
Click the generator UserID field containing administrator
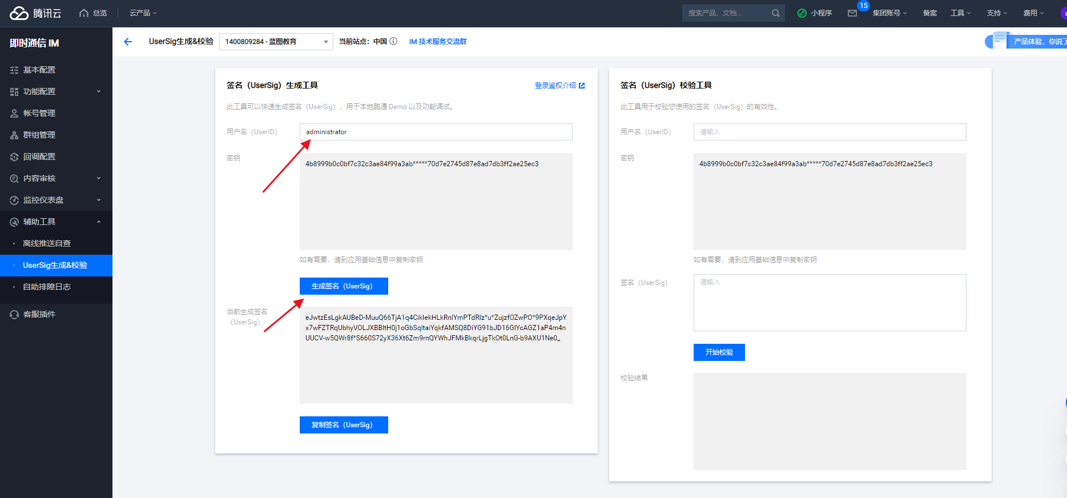pos(436,132)
